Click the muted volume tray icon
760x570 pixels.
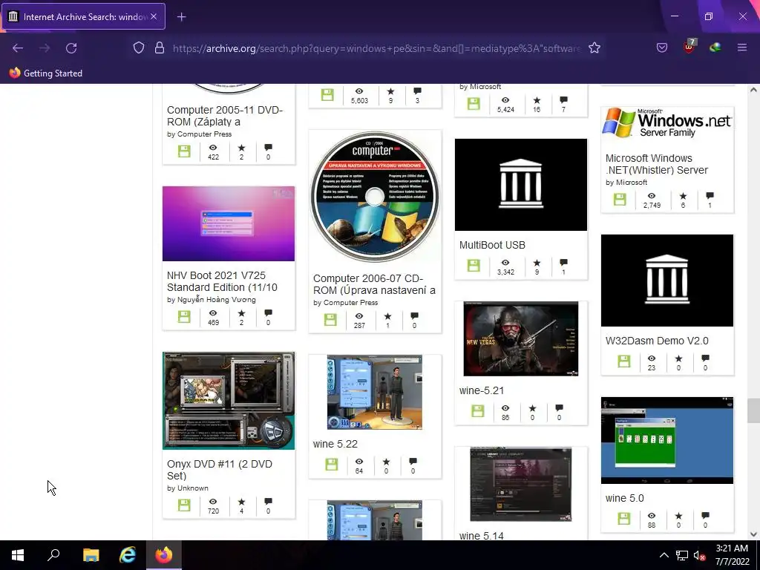pos(699,555)
